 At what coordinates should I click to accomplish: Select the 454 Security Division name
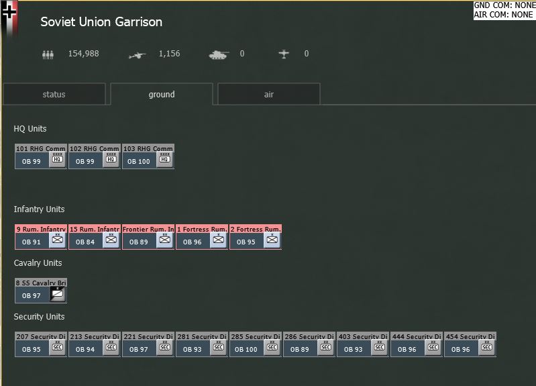(470, 336)
